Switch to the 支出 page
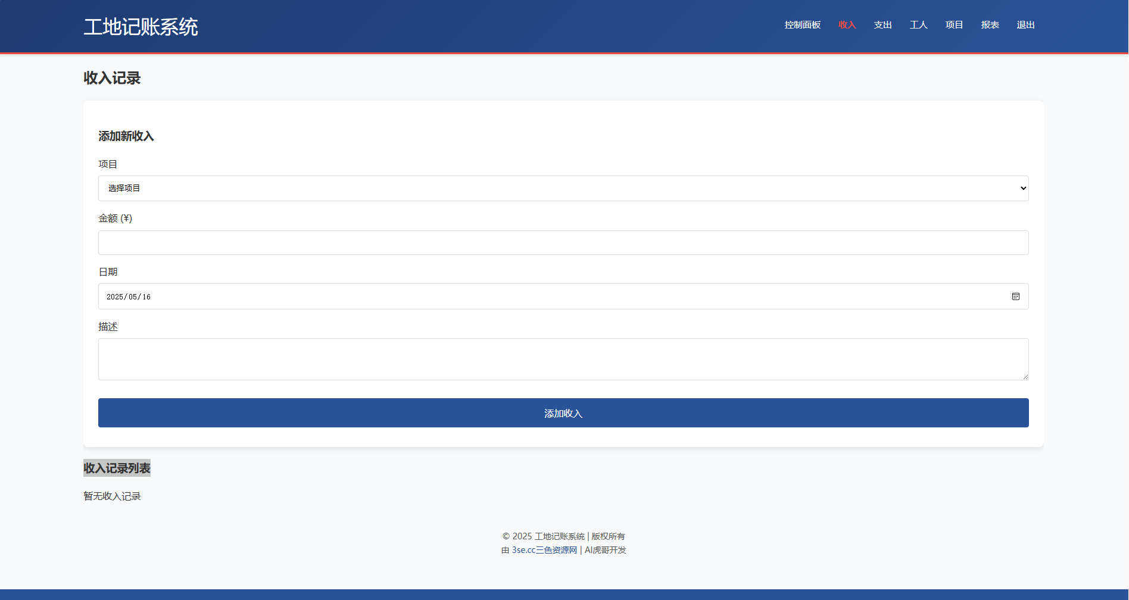This screenshot has width=1129, height=600. point(882,25)
